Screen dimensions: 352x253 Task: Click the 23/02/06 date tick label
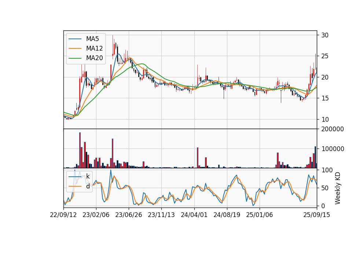pos(96,215)
